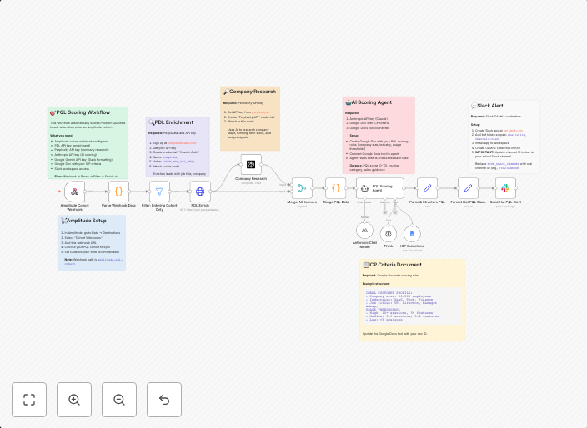
Task: Zoom in on the workflow canvas
Action: (74, 400)
